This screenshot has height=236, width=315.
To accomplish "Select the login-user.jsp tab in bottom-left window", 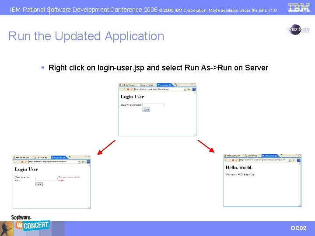I will coord(41,157).
